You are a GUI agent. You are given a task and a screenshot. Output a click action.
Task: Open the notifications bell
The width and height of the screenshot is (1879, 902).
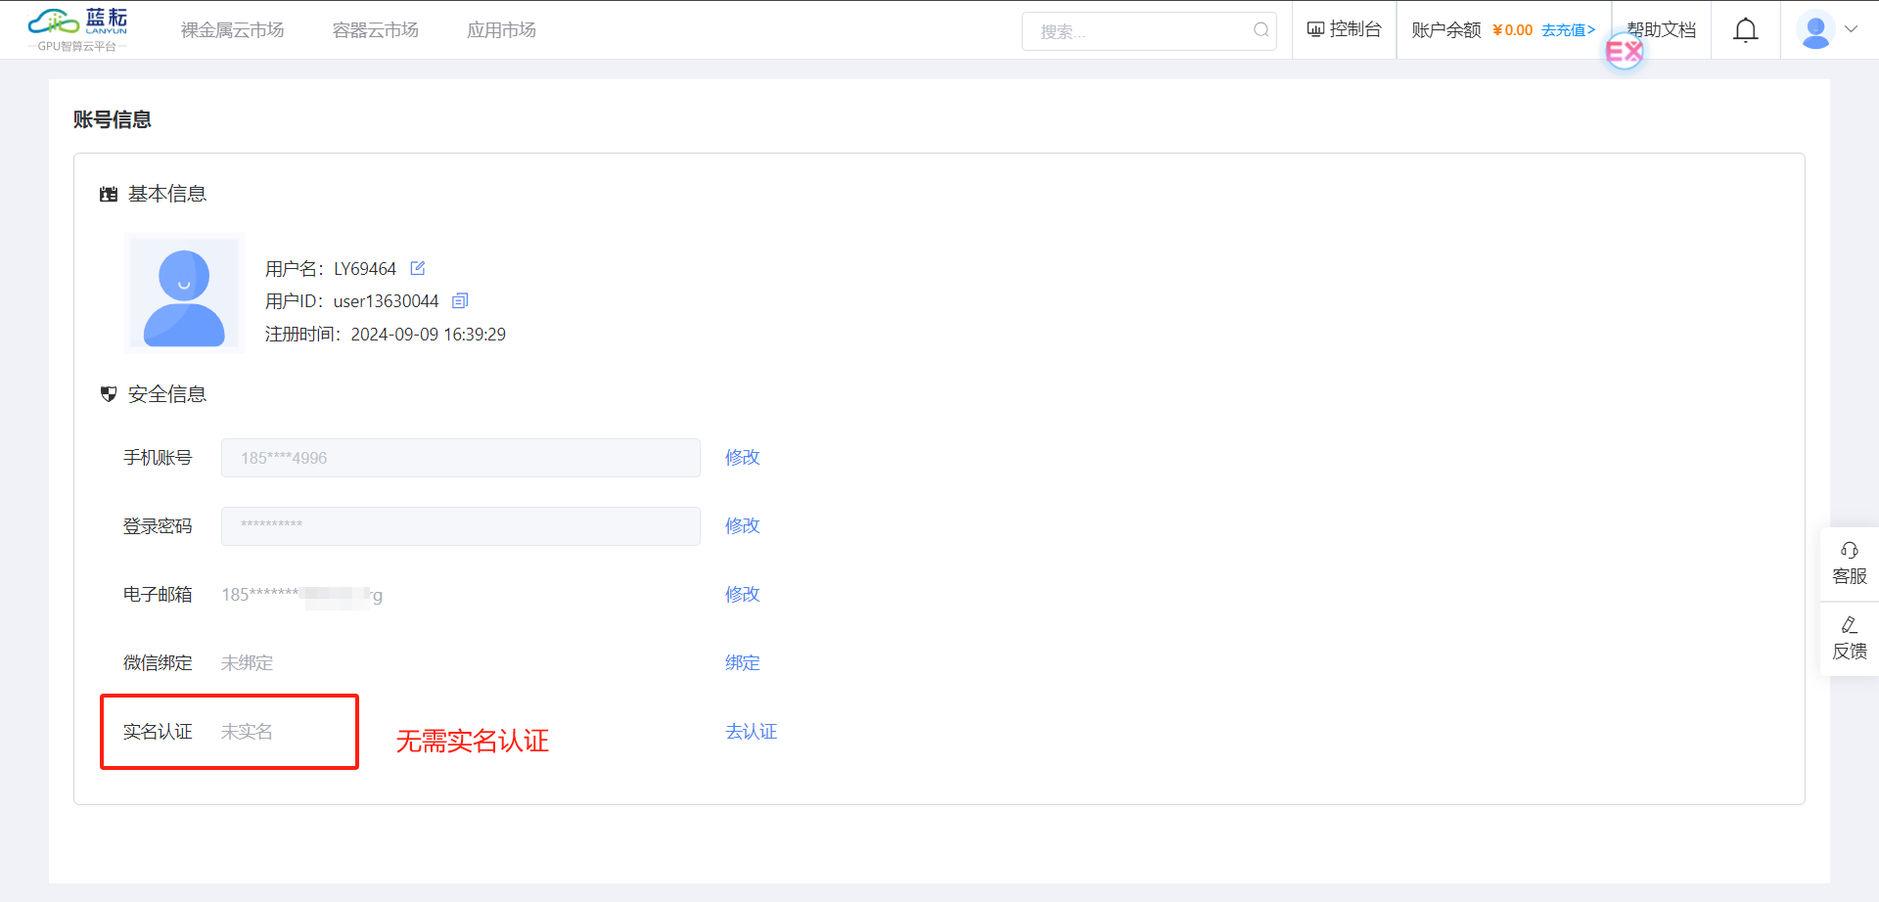click(x=1746, y=30)
